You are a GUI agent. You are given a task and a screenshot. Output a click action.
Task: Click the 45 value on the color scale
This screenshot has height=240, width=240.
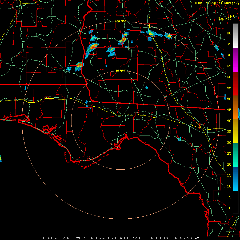click(x=229, y=110)
